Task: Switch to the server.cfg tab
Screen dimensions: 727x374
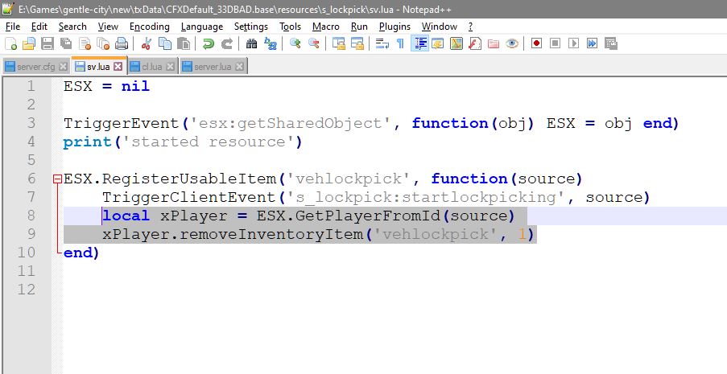Action: (x=35, y=67)
